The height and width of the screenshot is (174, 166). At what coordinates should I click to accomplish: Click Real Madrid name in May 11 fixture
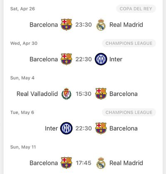[126, 163]
